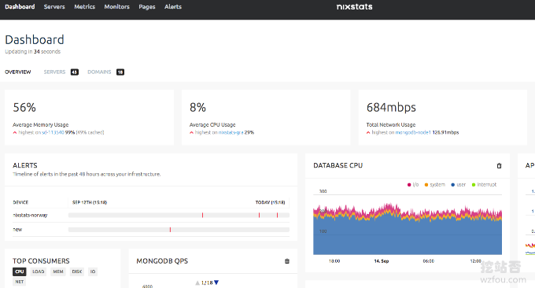Click the servers count badge

75,72
